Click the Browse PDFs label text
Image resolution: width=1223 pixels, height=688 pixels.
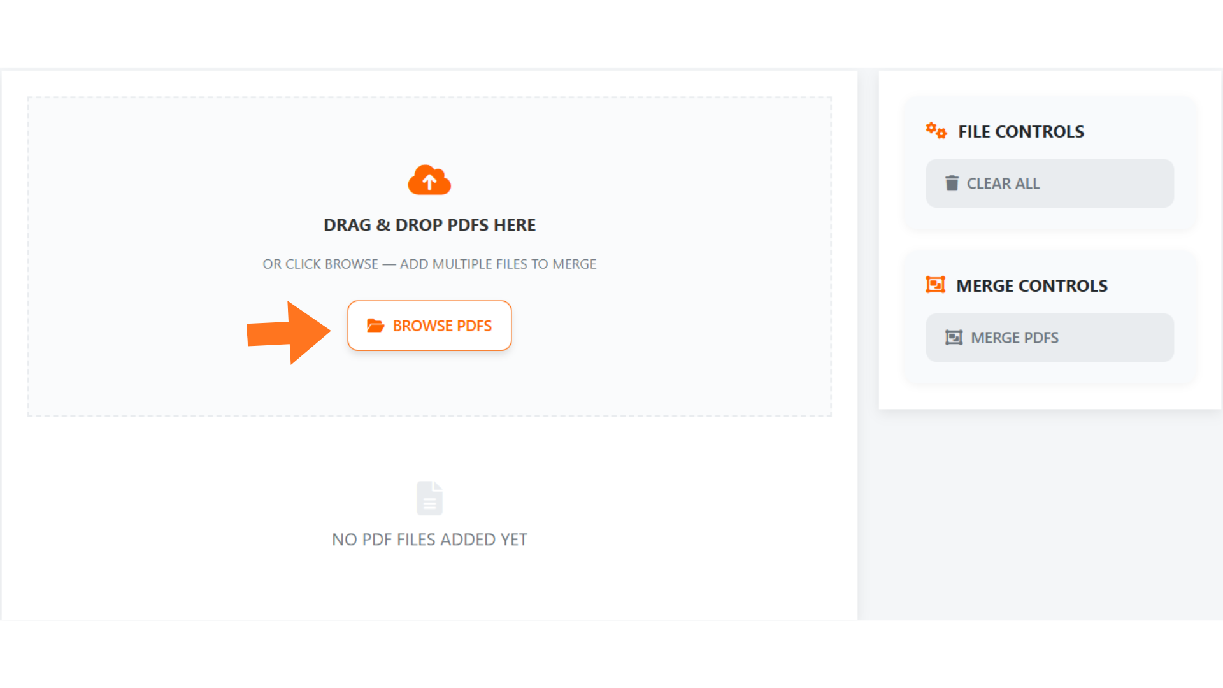click(442, 326)
